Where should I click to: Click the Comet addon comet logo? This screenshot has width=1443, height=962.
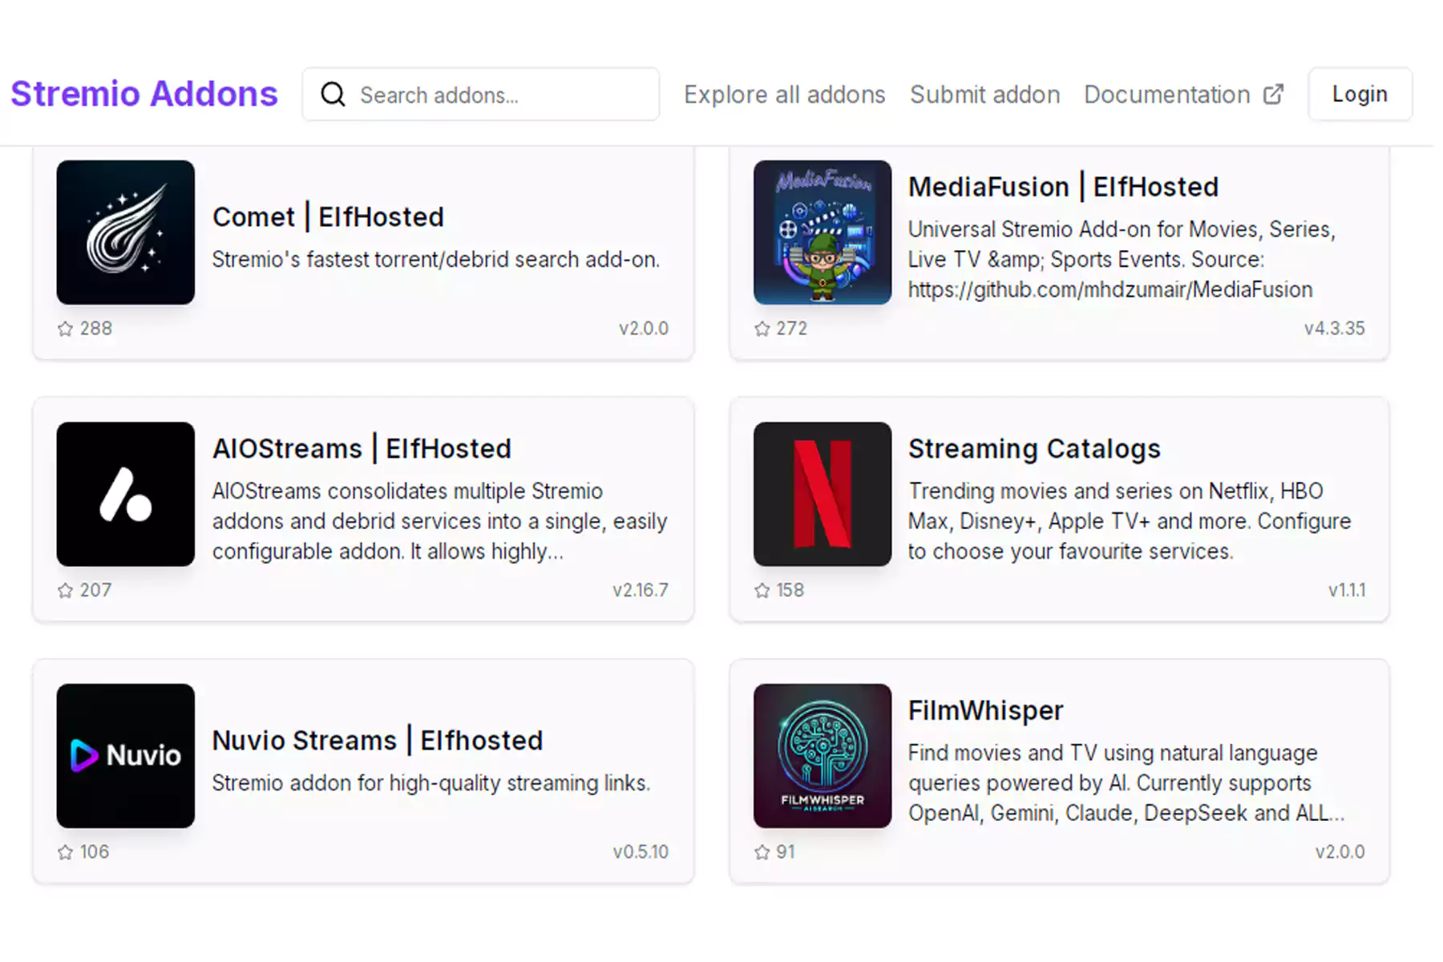click(125, 232)
